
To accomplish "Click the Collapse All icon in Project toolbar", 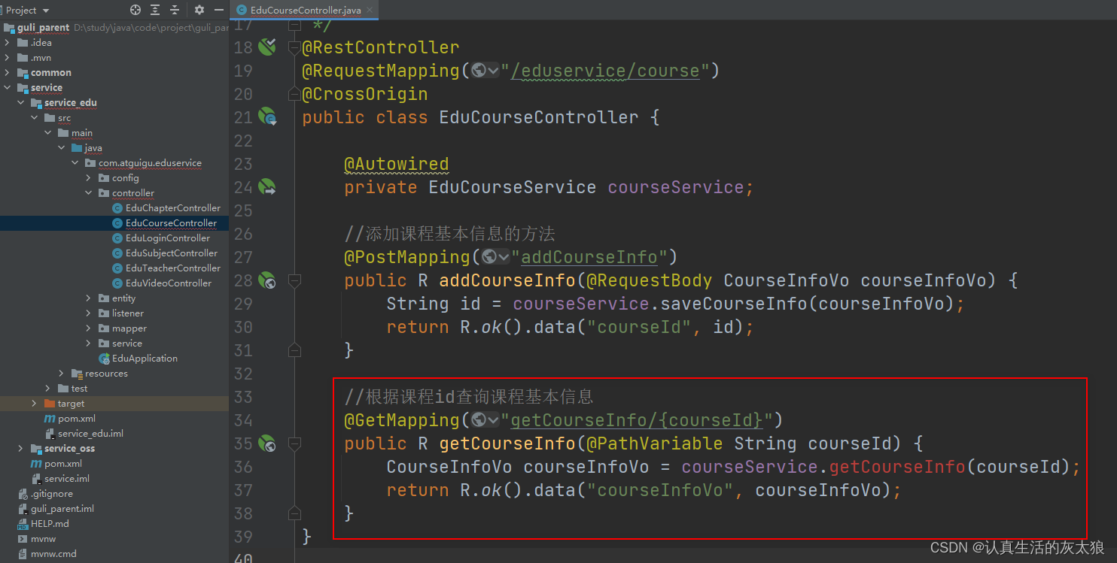I will 175,10.
